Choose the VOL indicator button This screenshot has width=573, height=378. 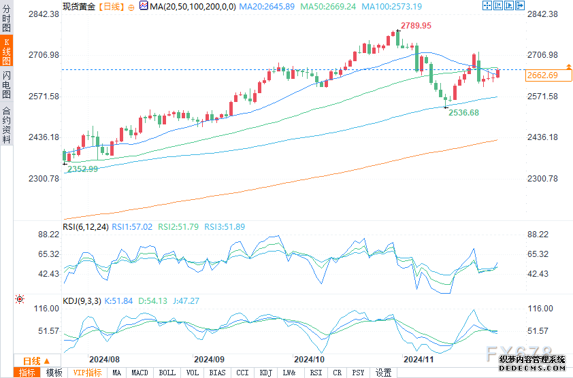coord(192,373)
